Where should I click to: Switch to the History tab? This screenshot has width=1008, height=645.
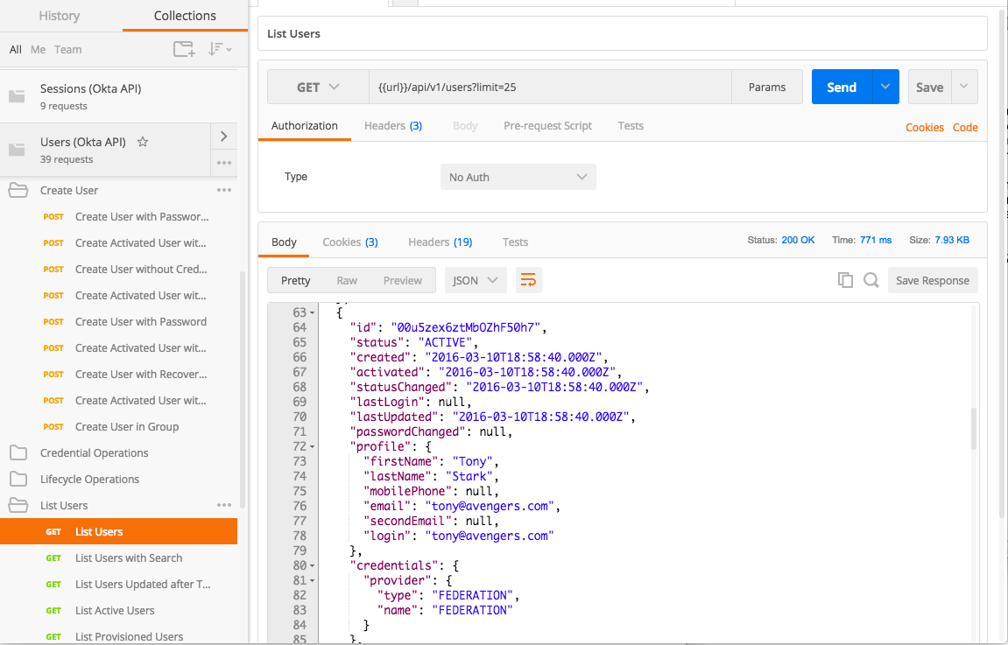pyautogui.click(x=60, y=16)
